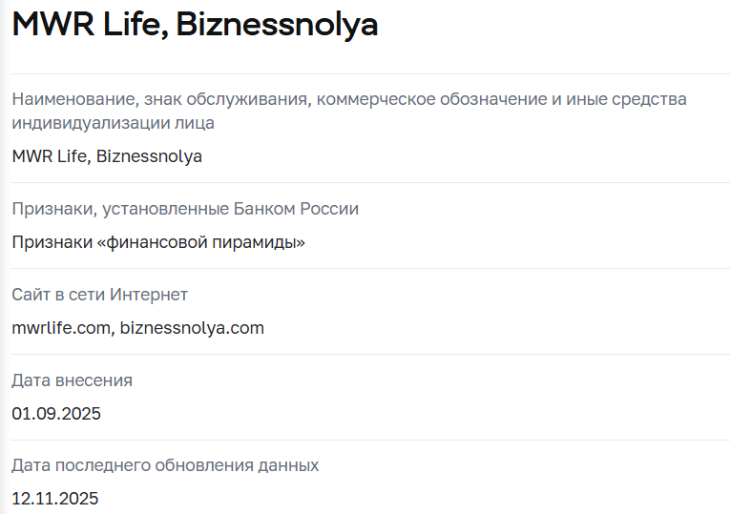Click the "Сайт в сети" label text
Screen dimensions: 730x514
click(57, 295)
